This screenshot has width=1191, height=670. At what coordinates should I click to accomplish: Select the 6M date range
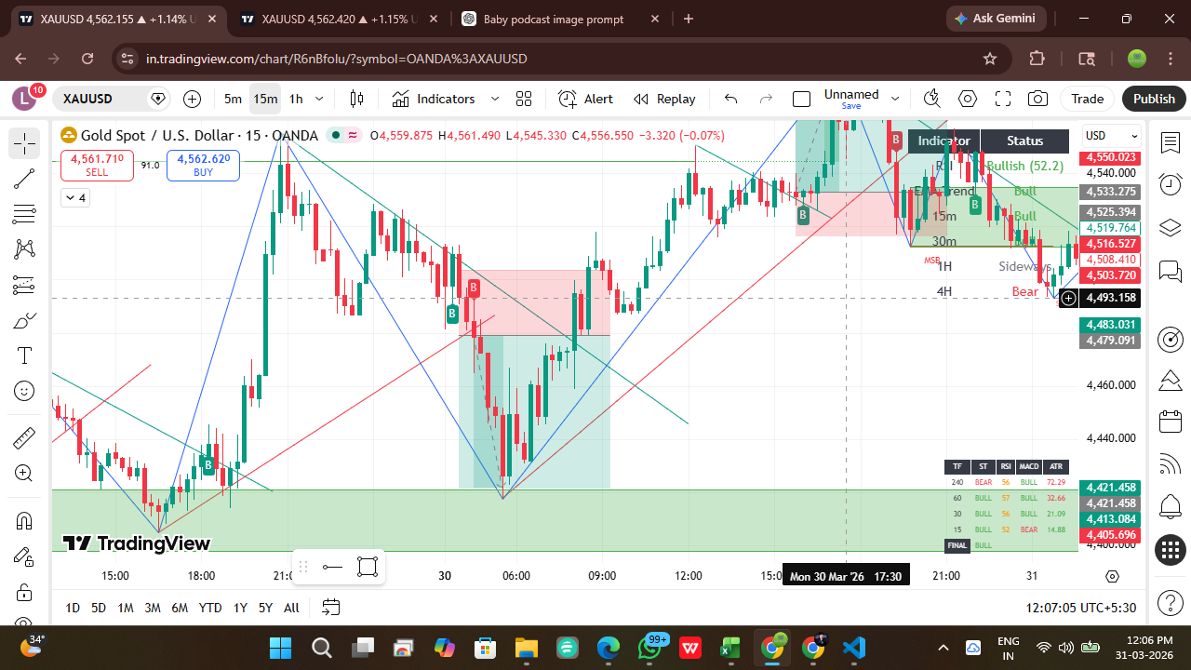tap(180, 608)
